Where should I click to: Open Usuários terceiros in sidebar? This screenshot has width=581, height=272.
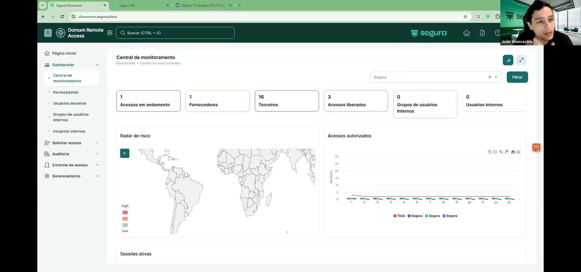tap(70, 103)
